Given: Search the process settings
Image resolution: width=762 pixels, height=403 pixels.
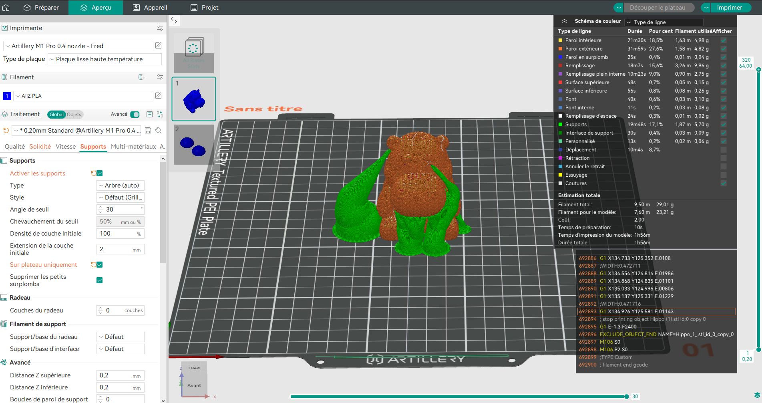Looking at the screenshot, I should [159, 131].
